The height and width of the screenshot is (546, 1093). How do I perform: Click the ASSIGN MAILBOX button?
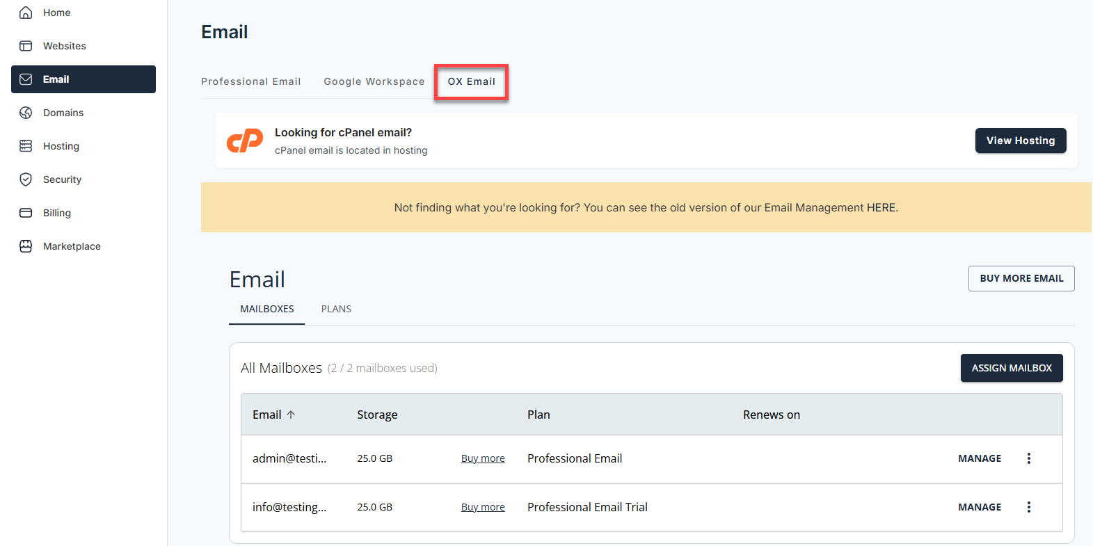(1011, 368)
